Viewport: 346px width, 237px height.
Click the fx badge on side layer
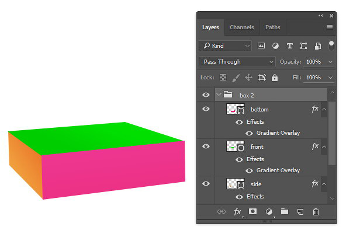coord(315,184)
